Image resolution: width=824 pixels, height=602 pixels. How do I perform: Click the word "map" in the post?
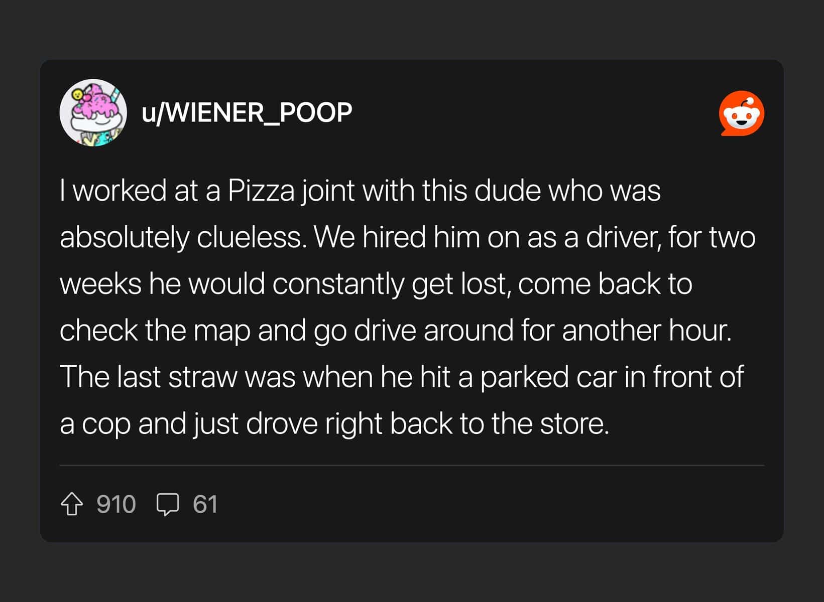(x=221, y=331)
